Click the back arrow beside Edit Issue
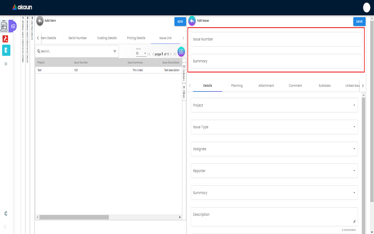 (x=192, y=21)
